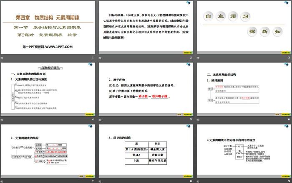Click the small tan answer button on slide 7
The width and height of the screenshot is (292, 183).
click(x=81, y=176)
